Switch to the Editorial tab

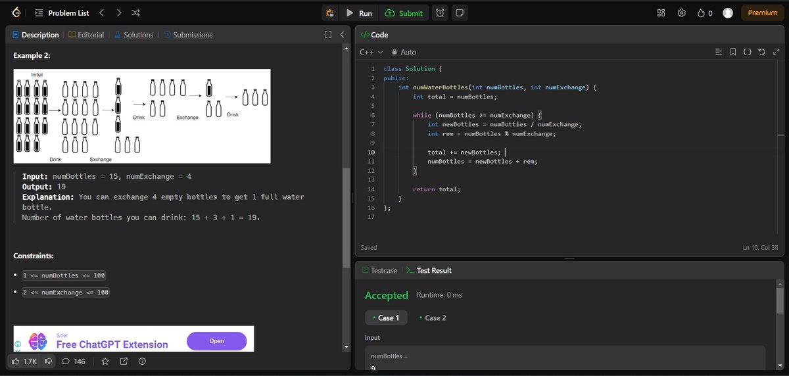(x=86, y=35)
